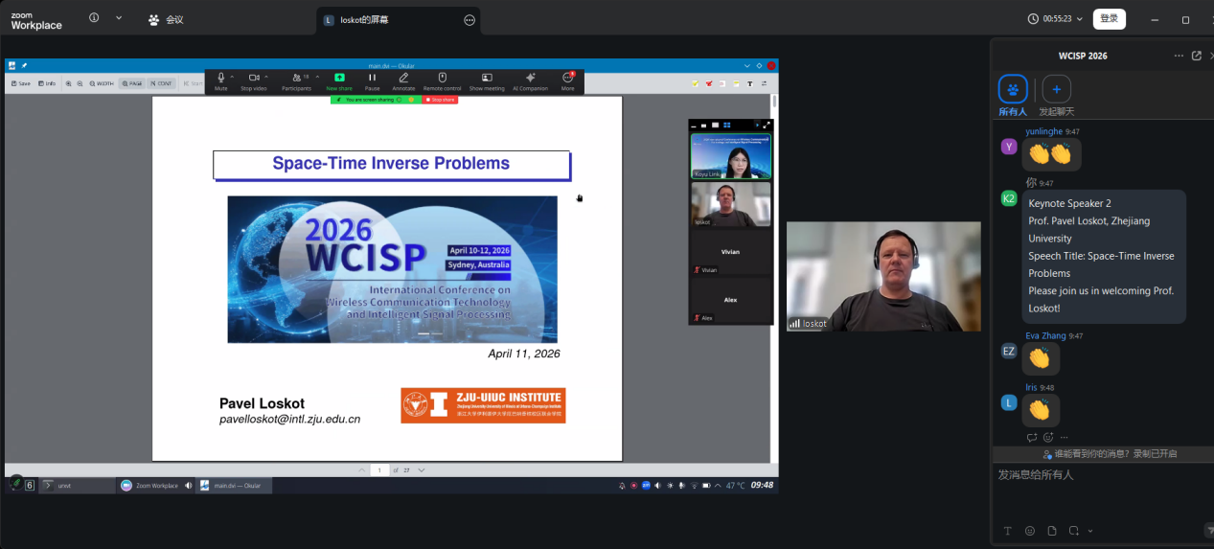Open the screenshot options dropdown arrow in chat
This screenshot has width=1214, height=549.
[x=1090, y=531]
